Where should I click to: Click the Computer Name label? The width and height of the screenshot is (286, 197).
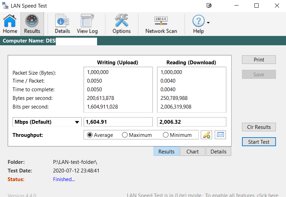click(x=24, y=40)
